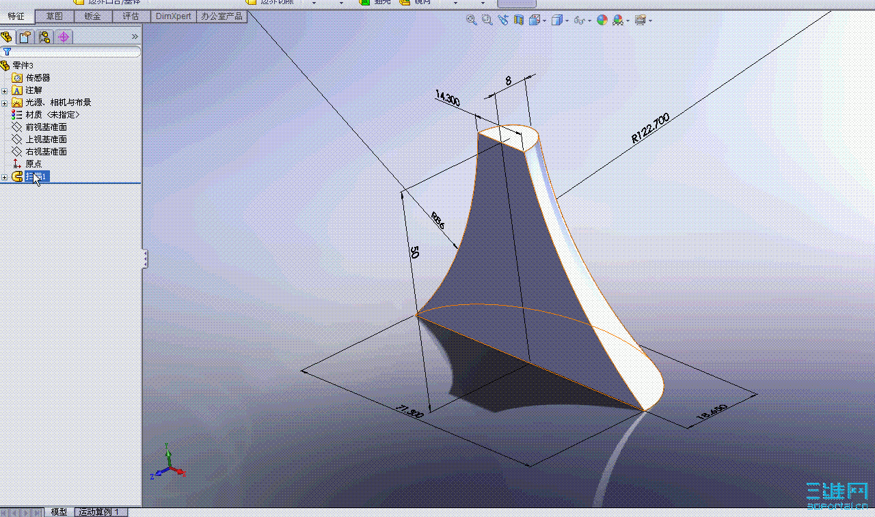Click the 注解 annotations folder icon
Image resolution: width=875 pixels, height=517 pixels.
tap(18, 90)
